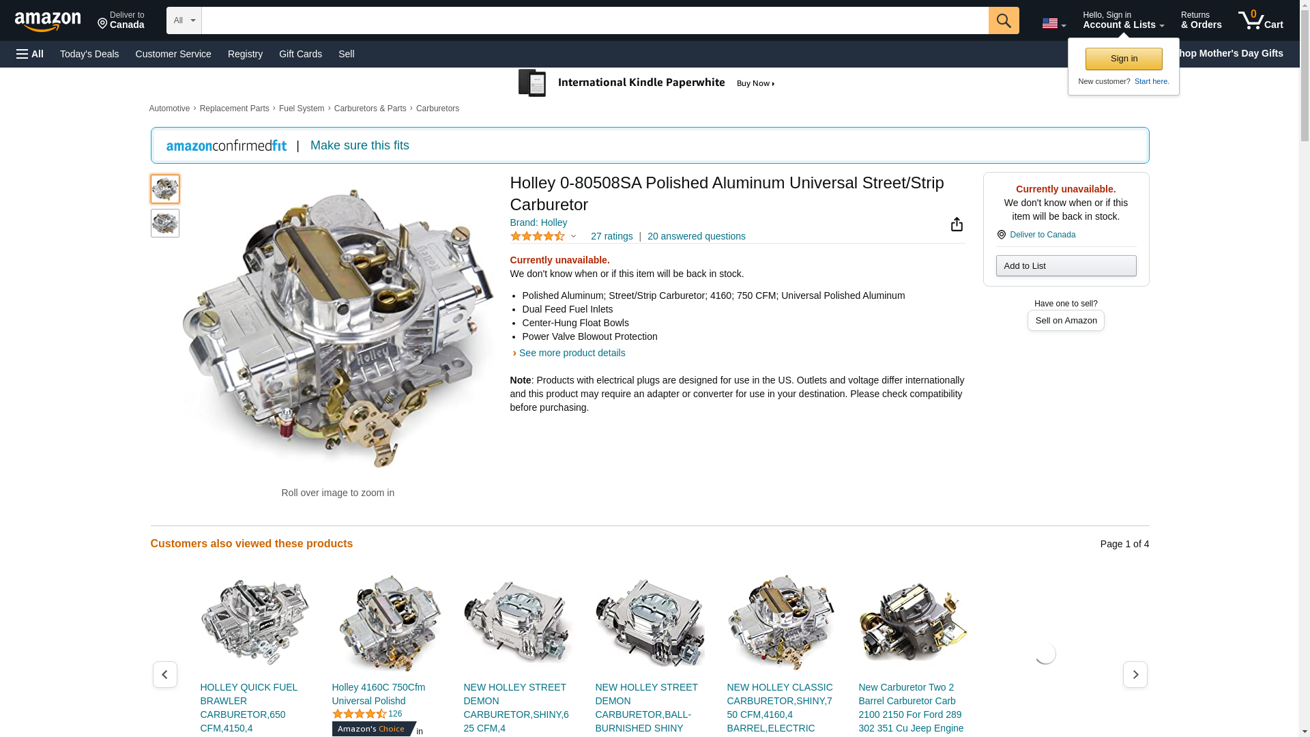Expand See more product details
The height and width of the screenshot is (737, 1310).
[572, 353]
